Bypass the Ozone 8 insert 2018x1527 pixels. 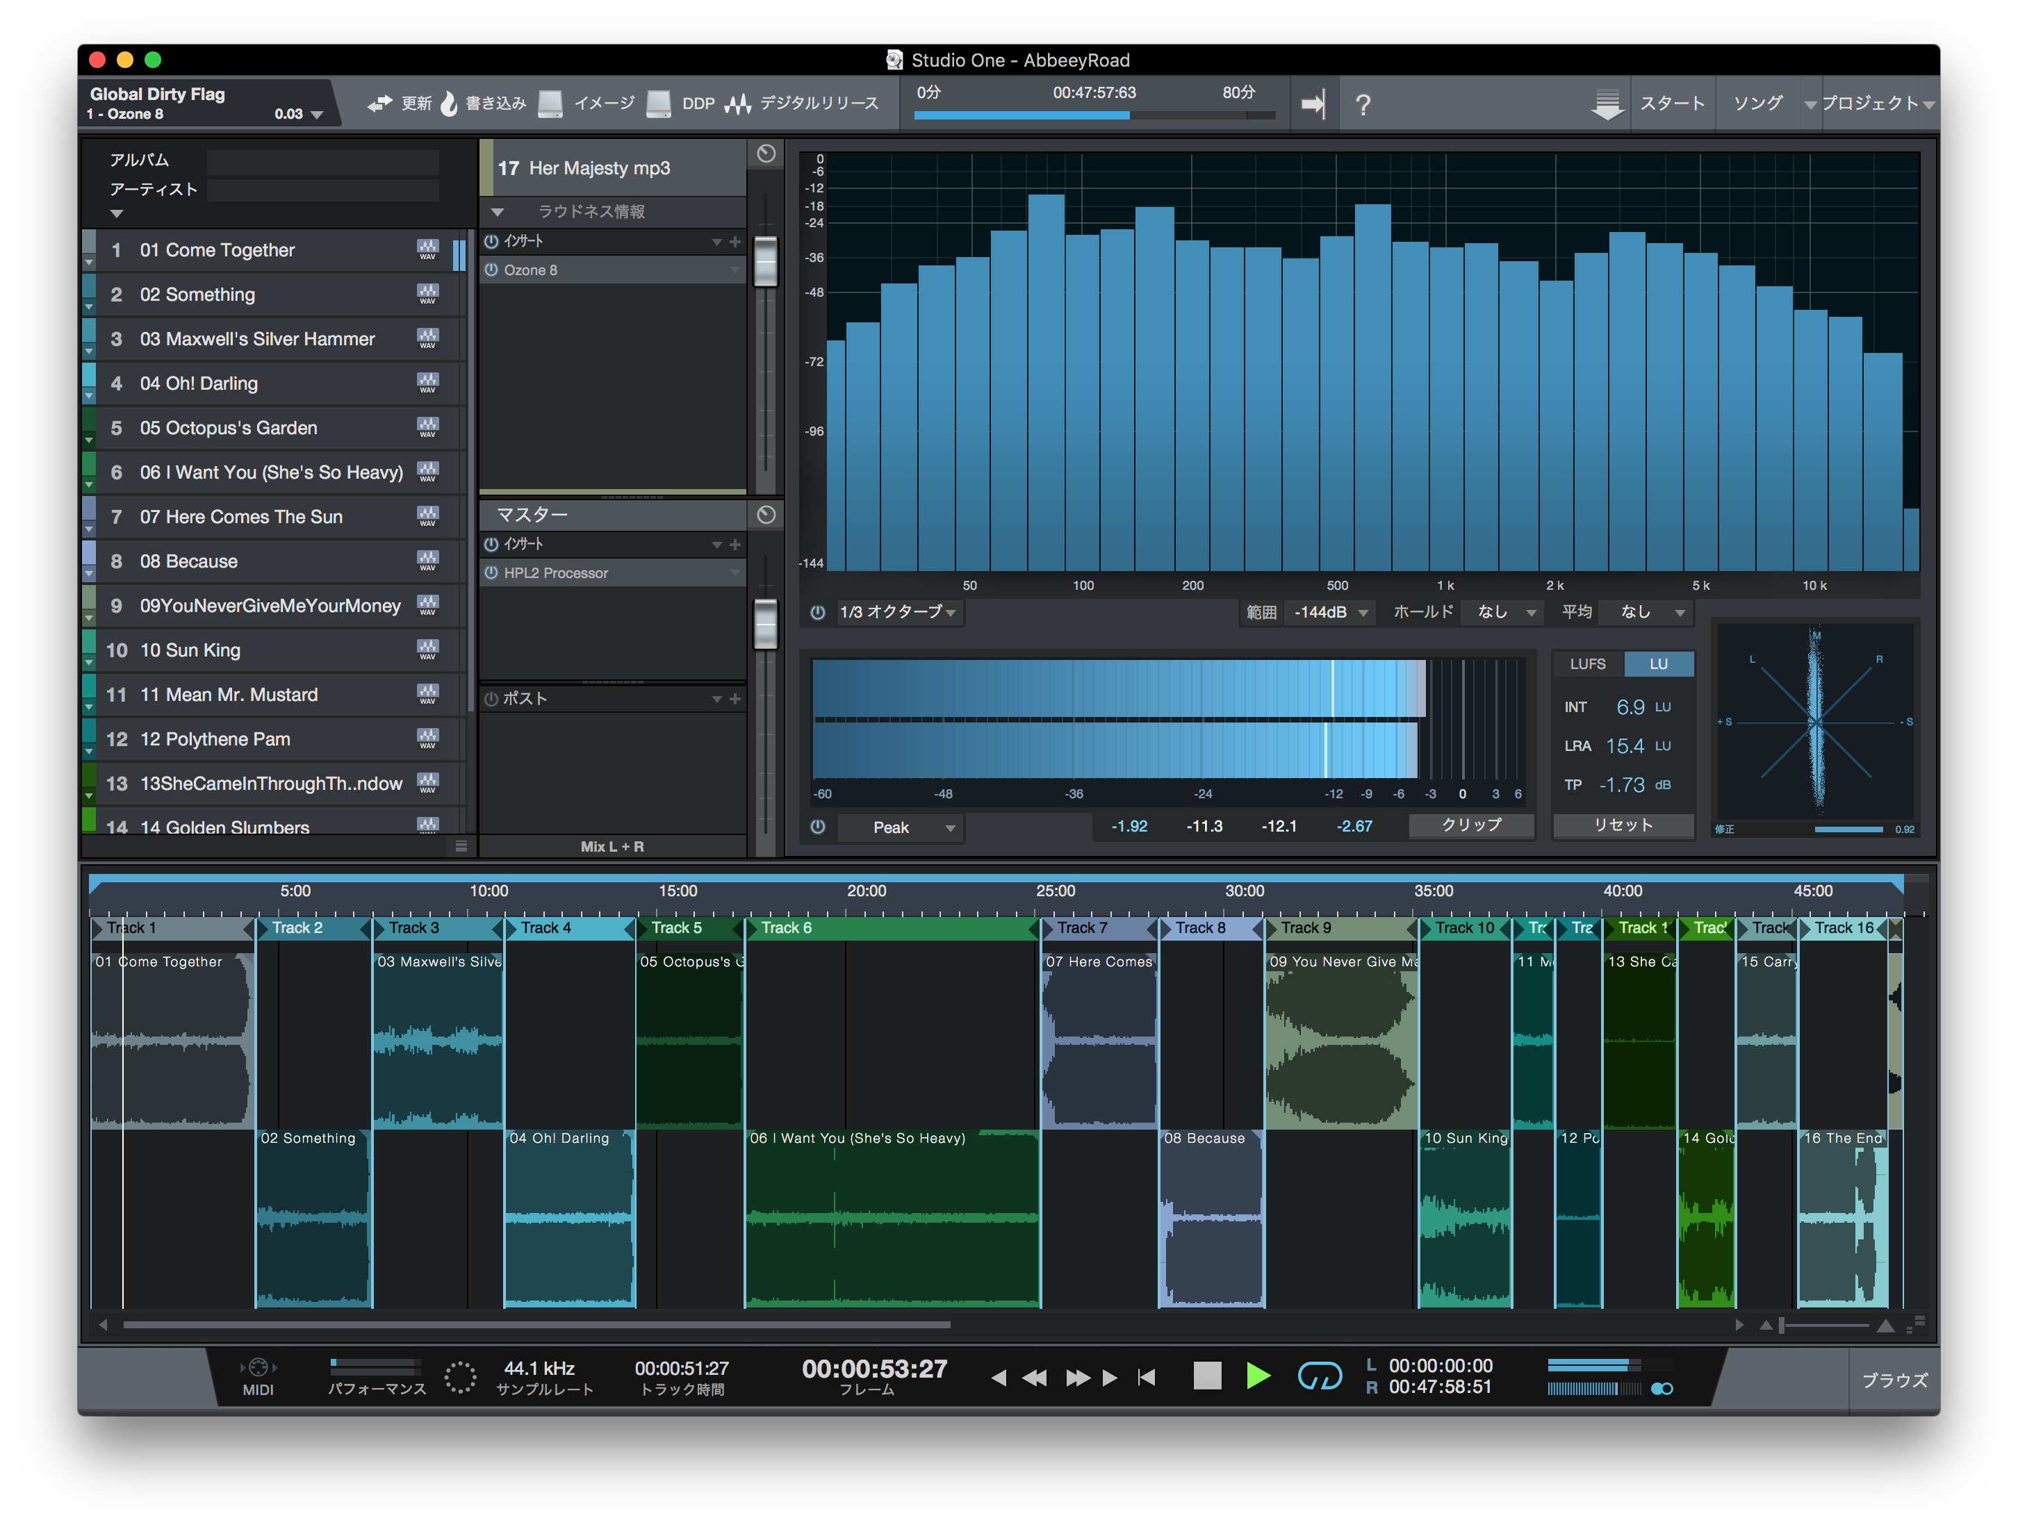pos(491,270)
